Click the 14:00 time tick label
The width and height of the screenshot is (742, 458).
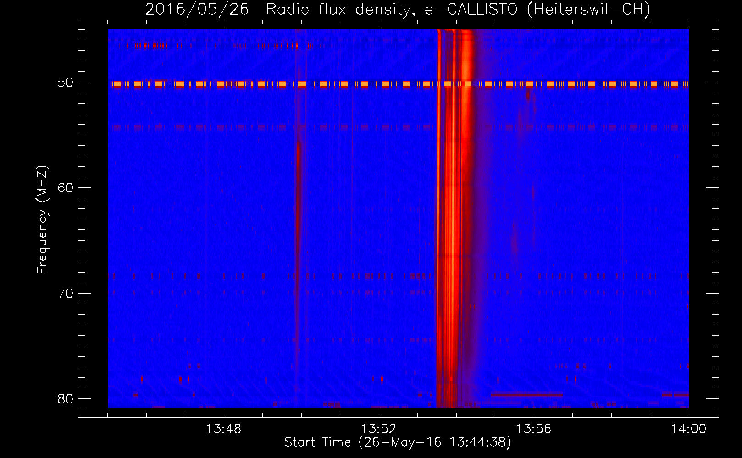689,429
